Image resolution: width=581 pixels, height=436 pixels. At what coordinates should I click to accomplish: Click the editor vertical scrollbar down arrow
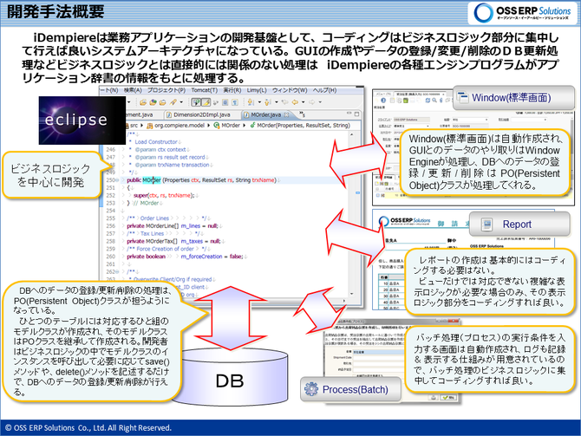coord(352,293)
